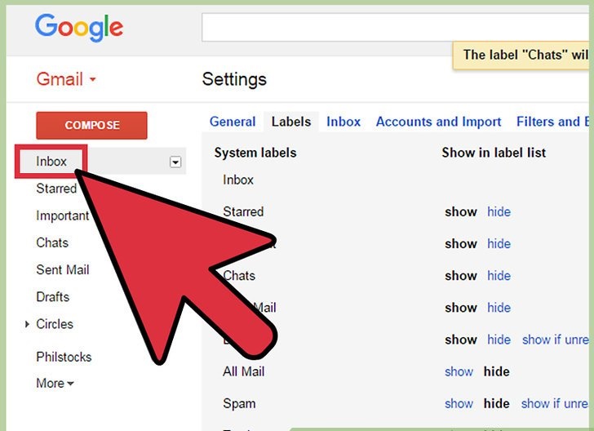Screen dimensions: 594x431
Task: Select the Circles label in the sidebar
Action: click(x=55, y=324)
